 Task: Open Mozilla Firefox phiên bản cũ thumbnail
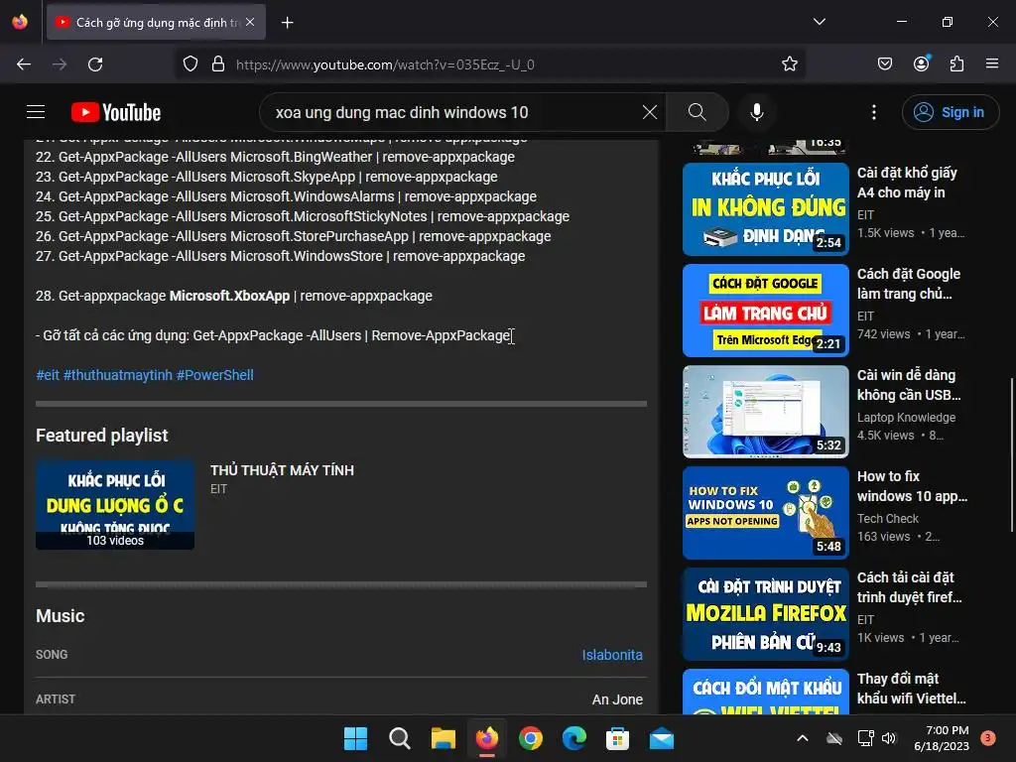click(766, 614)
